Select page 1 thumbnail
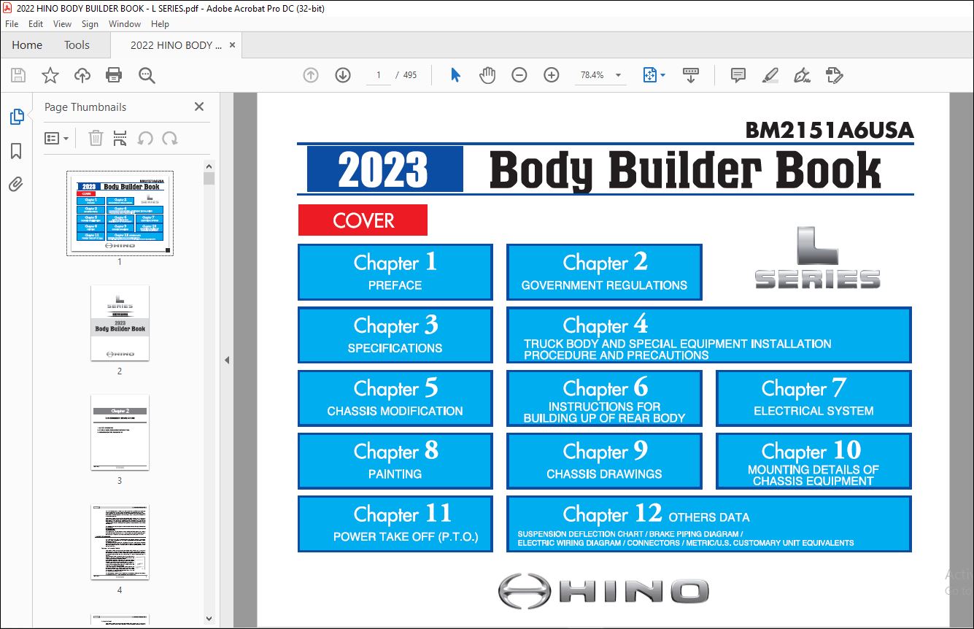This screenshot has height=629, width=974. point(120,213)
